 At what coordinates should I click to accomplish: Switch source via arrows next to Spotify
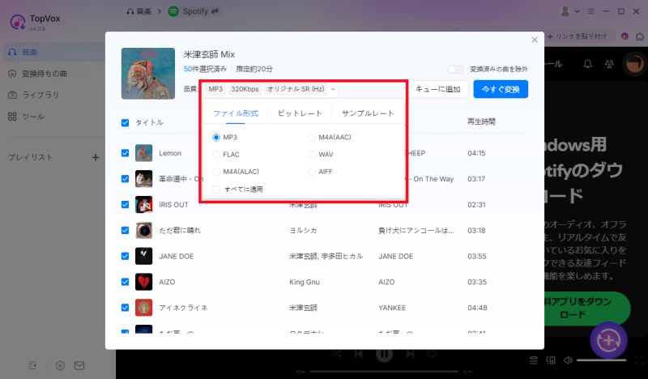pos(215,11)
